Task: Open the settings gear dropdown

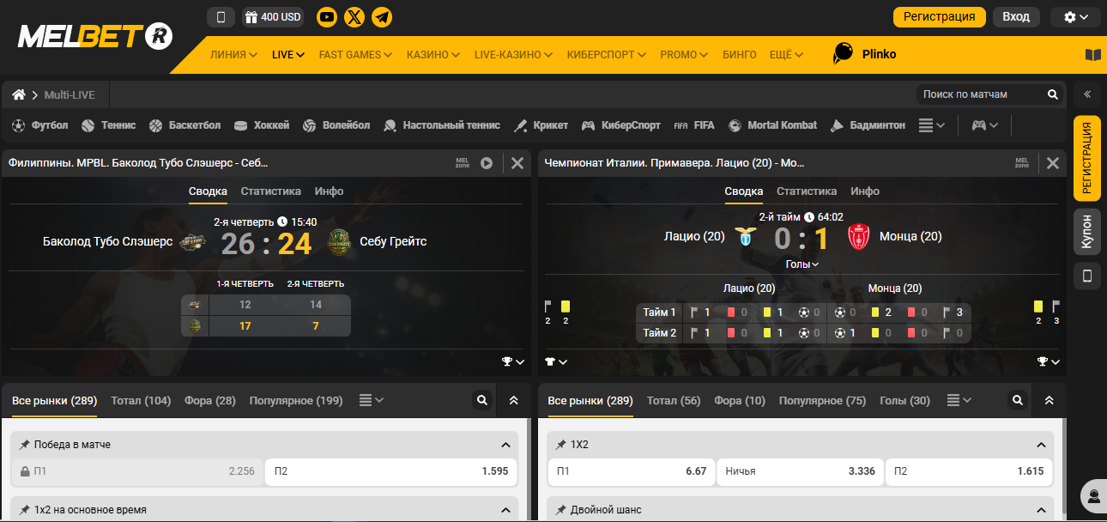Action: point(1076,16)
